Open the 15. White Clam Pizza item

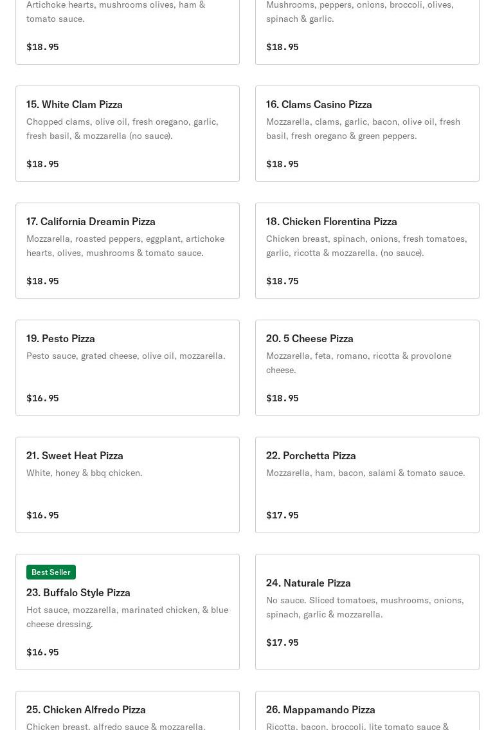point(127,134)
